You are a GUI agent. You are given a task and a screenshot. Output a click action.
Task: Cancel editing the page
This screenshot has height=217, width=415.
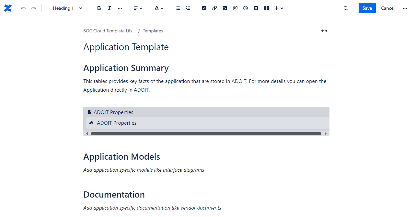(x=387, y=8)
